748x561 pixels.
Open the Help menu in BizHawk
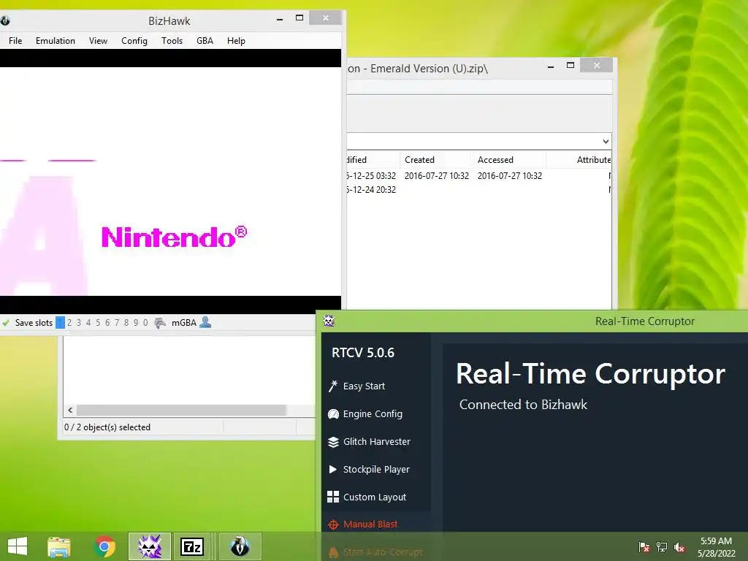pyautogui.click(x=236, y=41)
